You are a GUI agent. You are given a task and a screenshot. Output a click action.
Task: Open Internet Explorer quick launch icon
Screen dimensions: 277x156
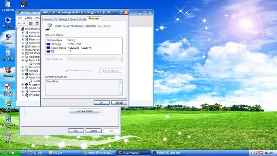[25, 153]
